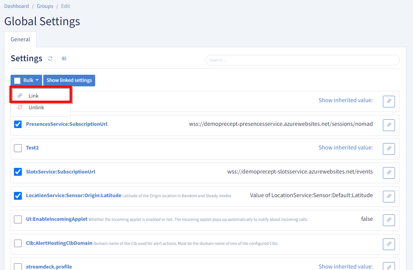The height and width of the screenshot is (270, 413).
Task: Click the refresh icon beside Settings heading
Action: (x=50, y=59)
